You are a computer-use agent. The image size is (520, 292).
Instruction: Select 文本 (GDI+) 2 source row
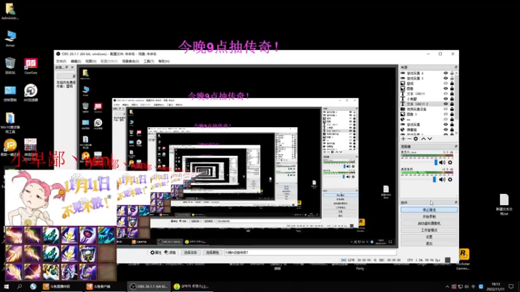click(x=428, y=104)
